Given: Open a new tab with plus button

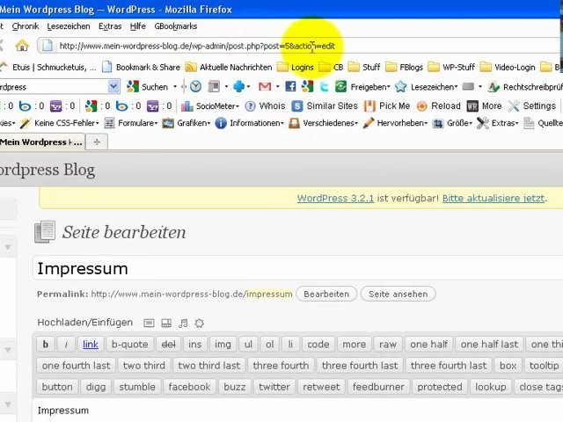Looking at the screenshot, I should tap(97, 142).
